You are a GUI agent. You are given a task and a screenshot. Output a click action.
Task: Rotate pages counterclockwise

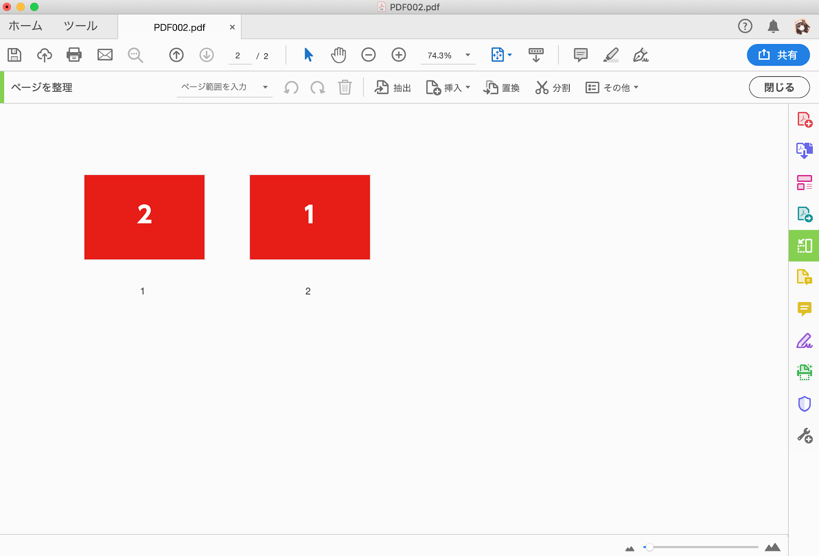coord(291,88)
